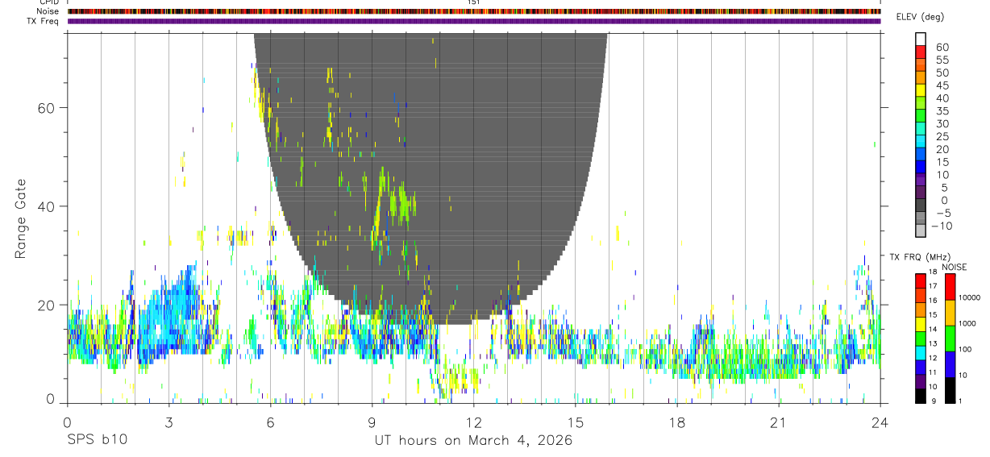Click the 'ELEV (deg)' legend title

[920, 17]
